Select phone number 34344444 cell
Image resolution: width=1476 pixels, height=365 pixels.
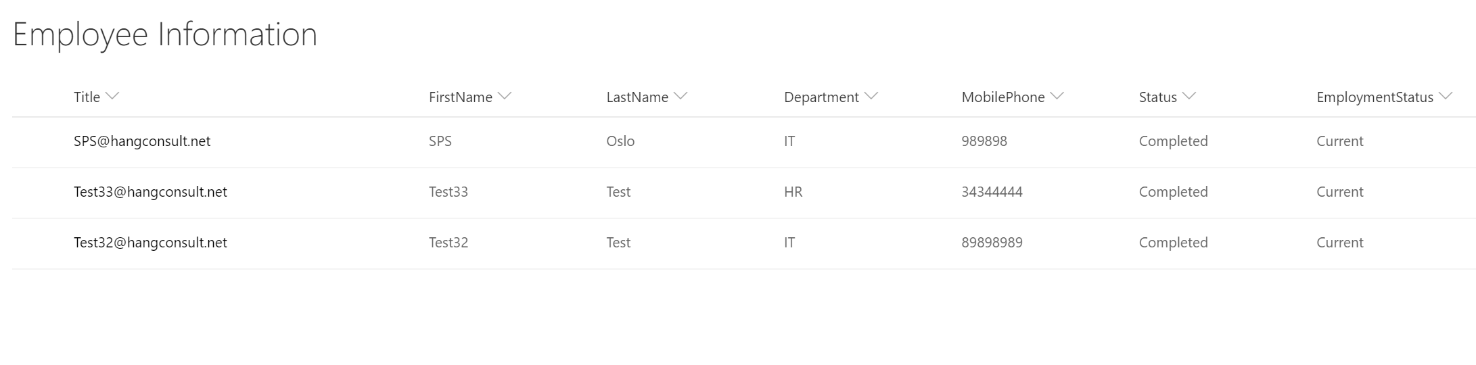[x=992, y=192]
